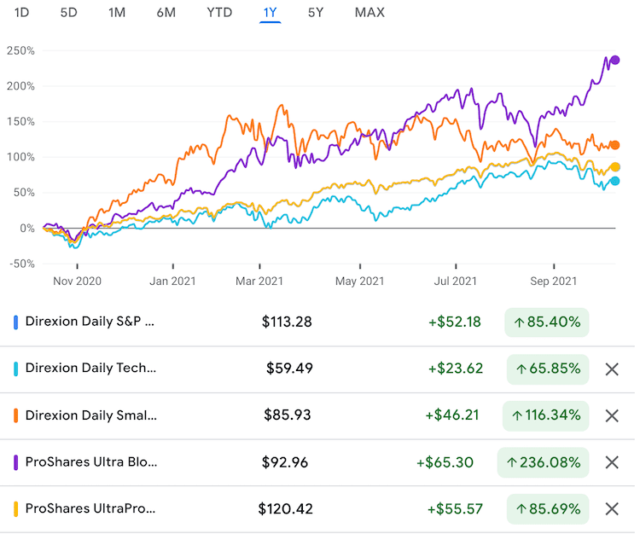Image resolution: width=640 pixels, height=534 pixels.
Task: Open the Direxion Daily S&P ... fund
Action: (90, 322)
